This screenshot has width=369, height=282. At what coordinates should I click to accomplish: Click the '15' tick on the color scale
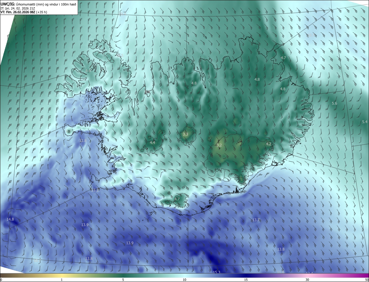(x=246, y=280)
